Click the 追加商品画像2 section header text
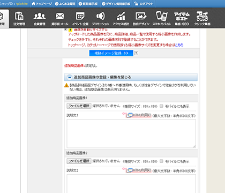This screenshot has width=225, height=193. pos(77,153)
